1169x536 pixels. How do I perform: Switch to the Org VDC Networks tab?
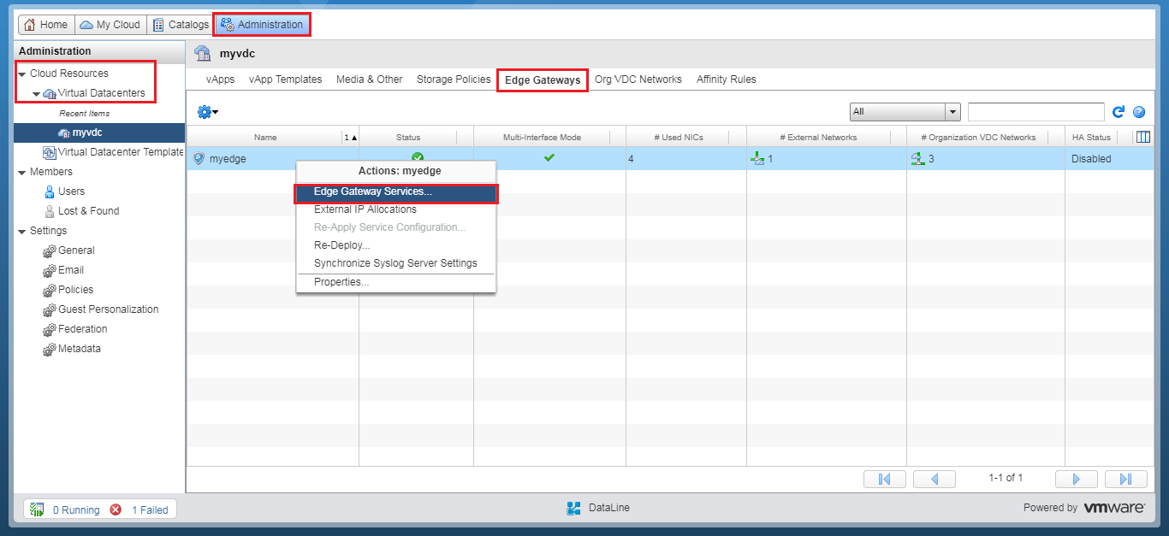pos(638,79)
